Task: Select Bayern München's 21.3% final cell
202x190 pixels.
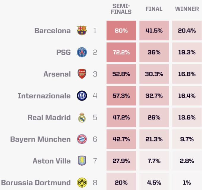Action: (154, 139)
